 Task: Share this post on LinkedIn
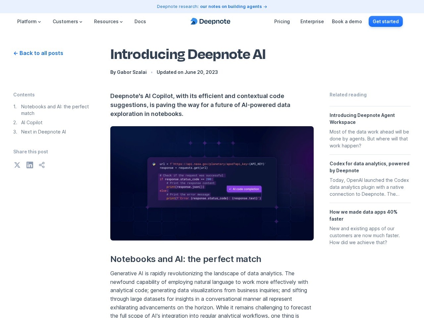pyautogui.click(x=30, y=165)
